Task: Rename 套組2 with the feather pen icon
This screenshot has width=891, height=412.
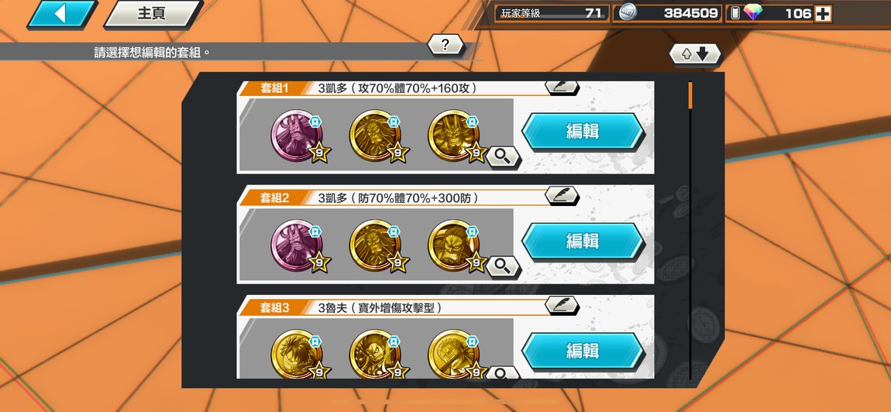Action: pos(562,195)
